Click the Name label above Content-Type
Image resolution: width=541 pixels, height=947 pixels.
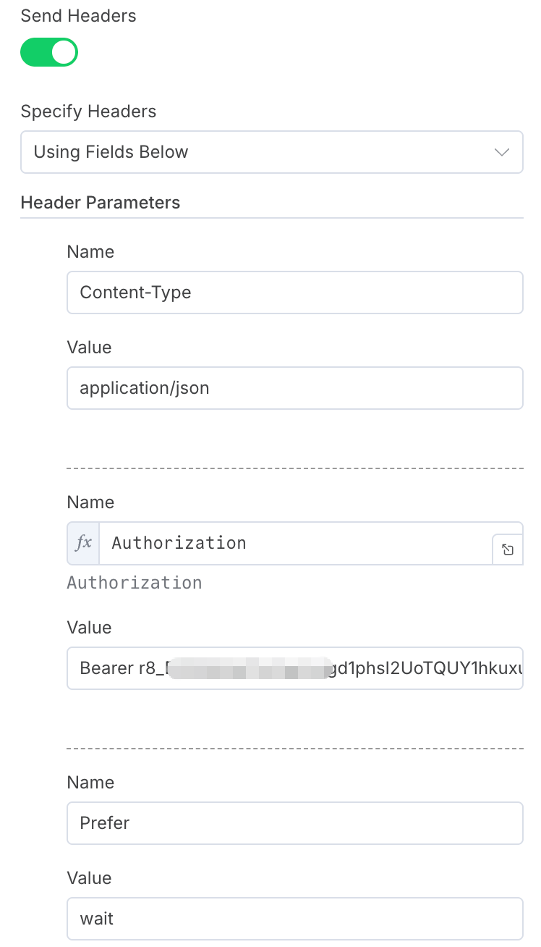tap(90, 252)
